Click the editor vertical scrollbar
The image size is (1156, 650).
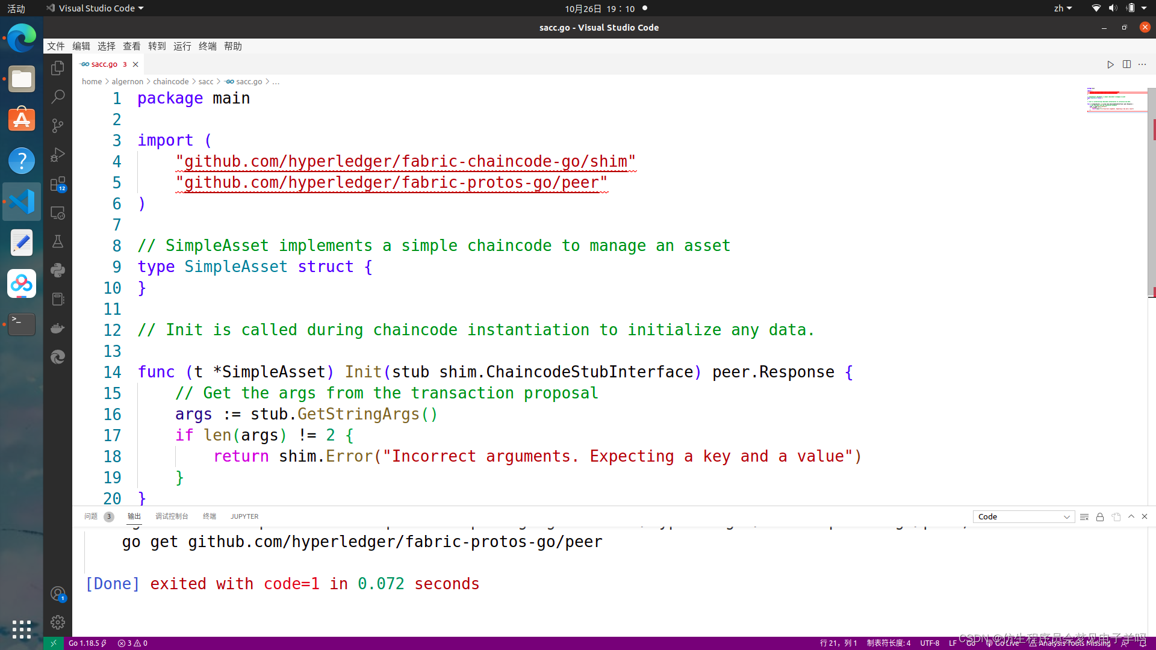pos(1152,193)
